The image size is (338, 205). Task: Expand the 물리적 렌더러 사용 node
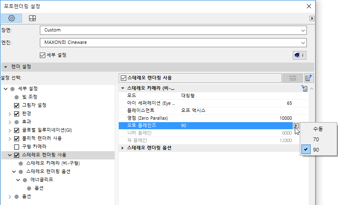tap(10, 139)
